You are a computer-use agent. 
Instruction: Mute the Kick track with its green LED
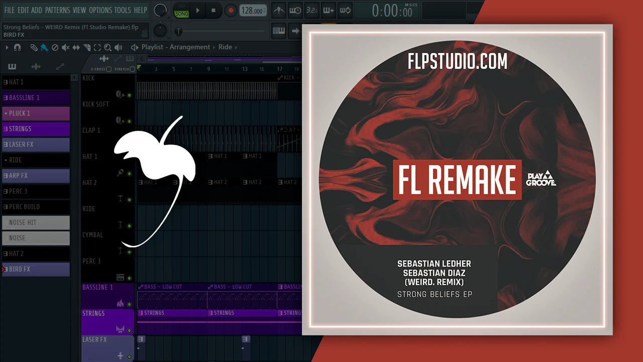pyautogui.click(x=129, y=95)
